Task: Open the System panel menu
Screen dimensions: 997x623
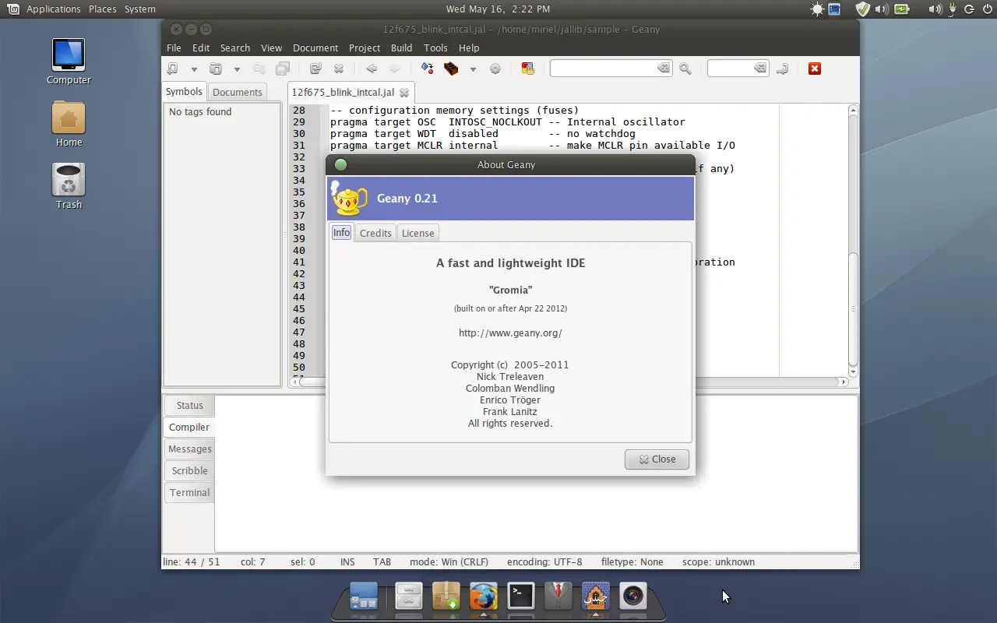Action: coord(140,9)
